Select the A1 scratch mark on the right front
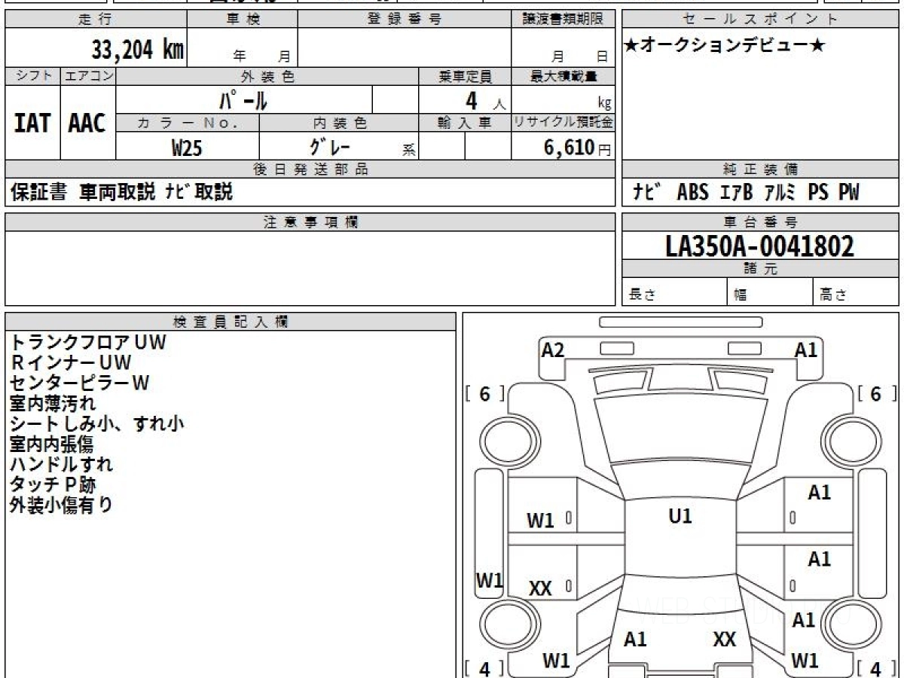Viewport: 904px width, 678px height. (x=807, y=349)
